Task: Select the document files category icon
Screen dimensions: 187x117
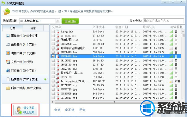Action: click(8, 62)
